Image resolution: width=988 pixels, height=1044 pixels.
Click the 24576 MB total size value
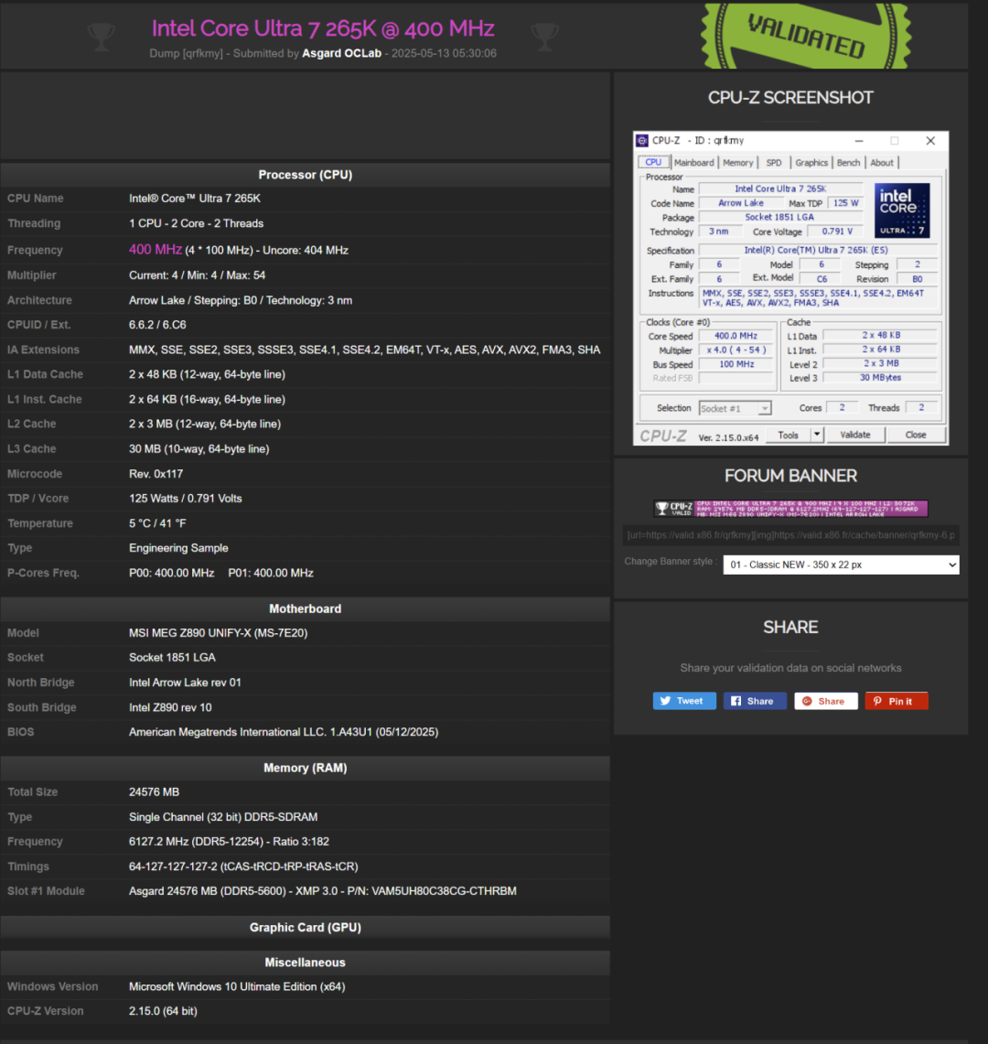coord(154,792)
